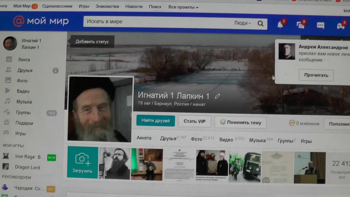This screenshot has width=350, height=197.
Task: Click the Игнатий 1 Лапкин 1 sidebar name
Action: pos(31,44)
